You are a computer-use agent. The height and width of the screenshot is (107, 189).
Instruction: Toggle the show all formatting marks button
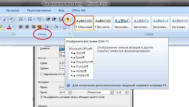pos(68,19)
